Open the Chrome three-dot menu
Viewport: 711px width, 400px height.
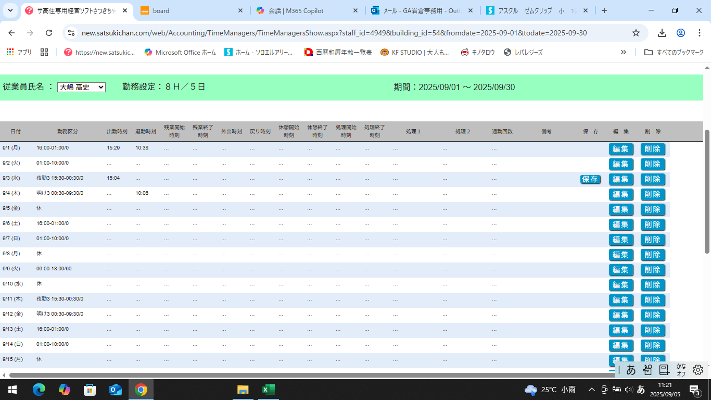point(699,33)
